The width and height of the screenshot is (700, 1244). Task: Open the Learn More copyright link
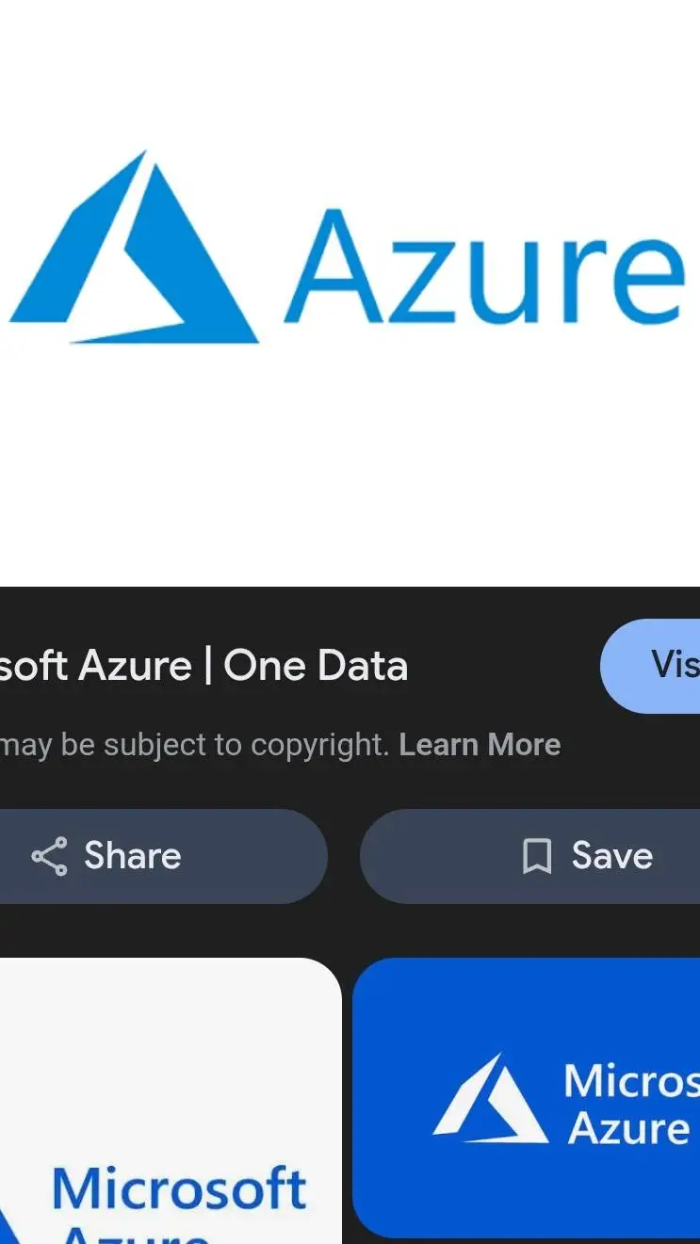[480, 745]
